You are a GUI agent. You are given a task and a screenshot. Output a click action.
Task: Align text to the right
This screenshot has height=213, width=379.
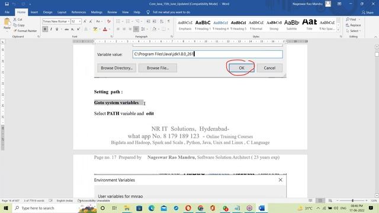tap(130, 29)
